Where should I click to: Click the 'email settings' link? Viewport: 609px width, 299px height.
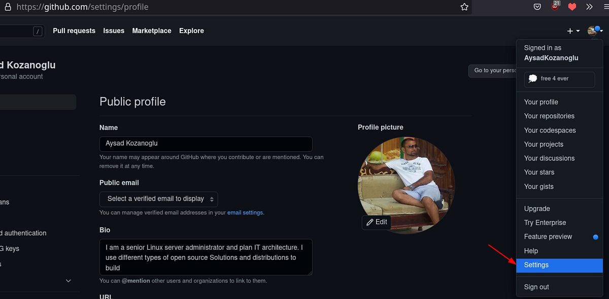pyautogui.click(x=245, y=212)
